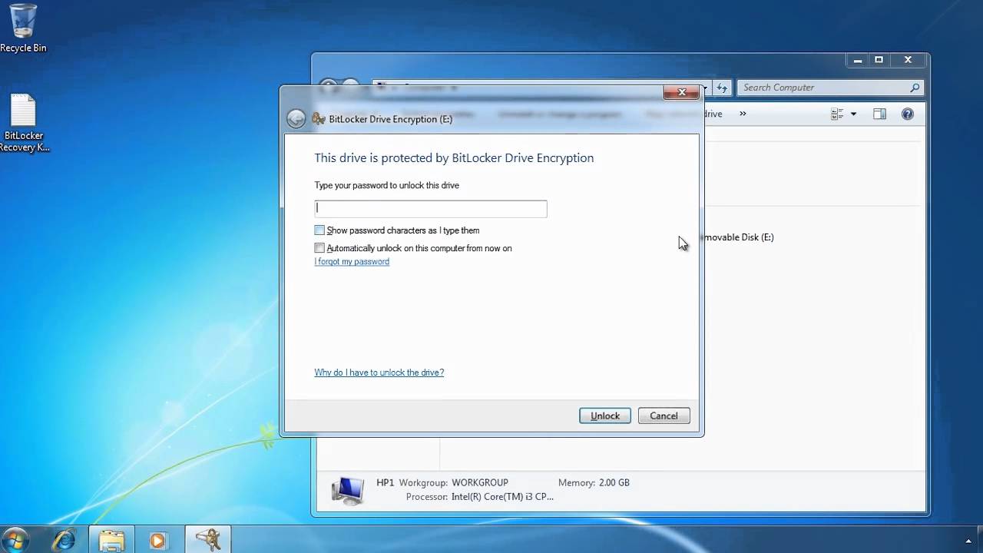Click the refresh button in Explorer address bar
This screenshot has width=983, height=553.
point(722,88)
